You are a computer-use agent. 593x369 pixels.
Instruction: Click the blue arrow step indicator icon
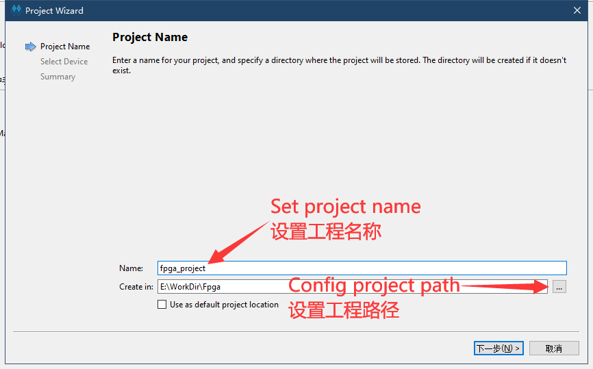[x=30, y=47]
